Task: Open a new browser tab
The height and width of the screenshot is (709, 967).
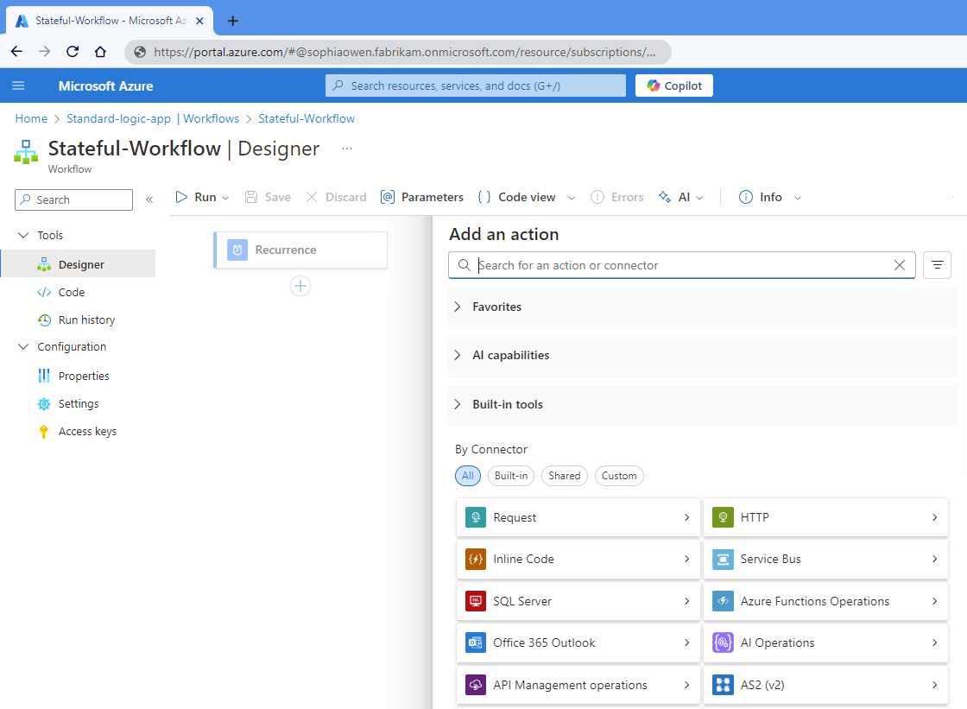Action: [x=232, y=21]
